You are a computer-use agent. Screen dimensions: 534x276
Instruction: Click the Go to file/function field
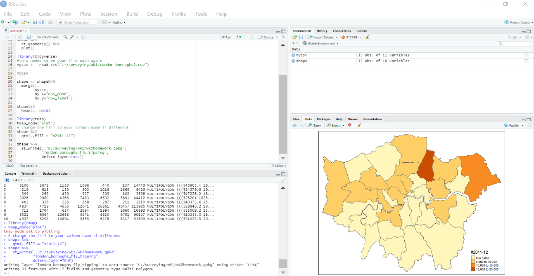click(77, 22)
